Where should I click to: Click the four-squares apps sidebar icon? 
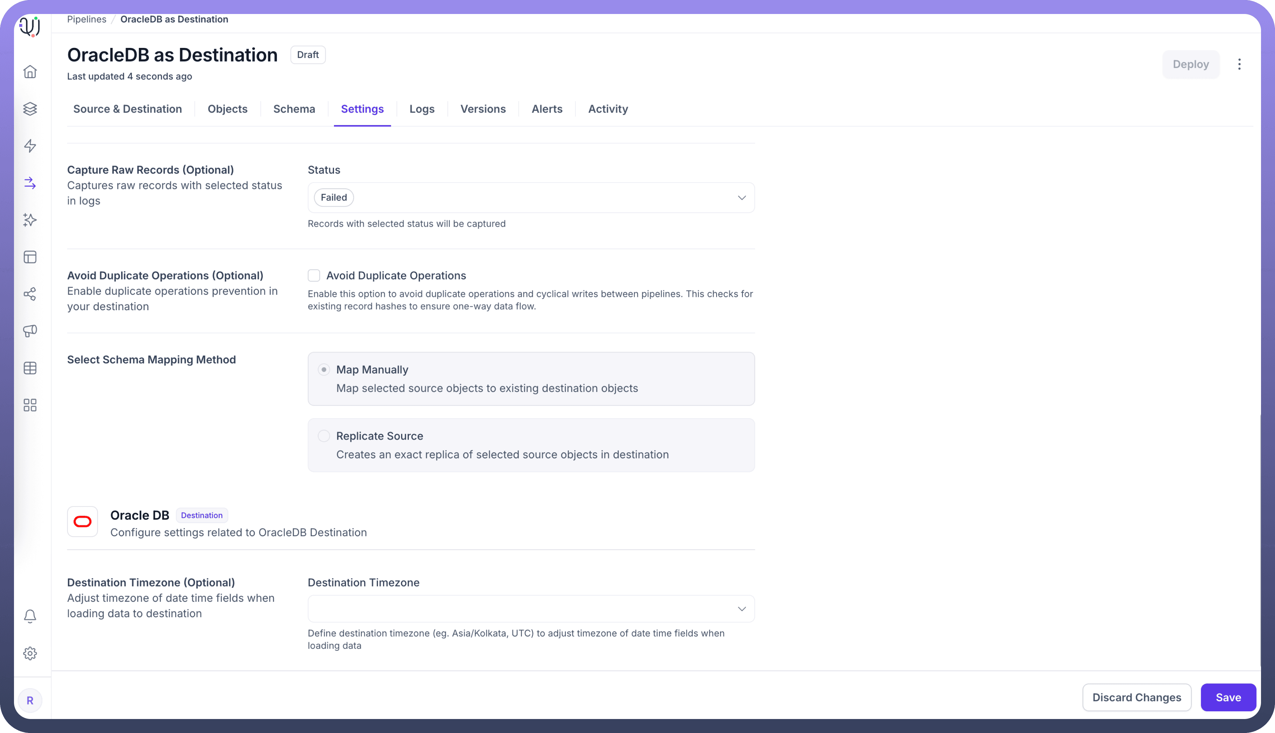(x=30, y=405)
